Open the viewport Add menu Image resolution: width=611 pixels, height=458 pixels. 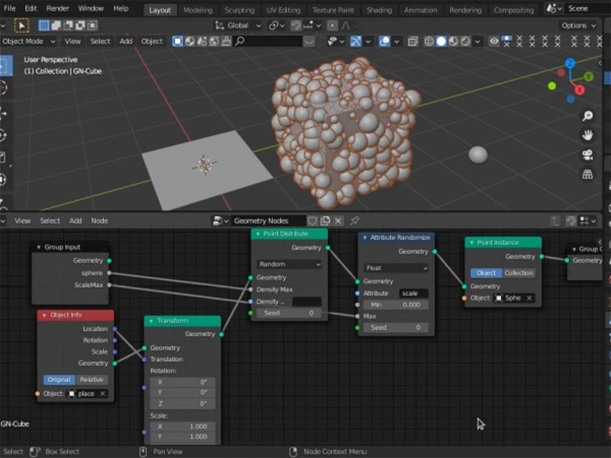(x=126, y=41)
